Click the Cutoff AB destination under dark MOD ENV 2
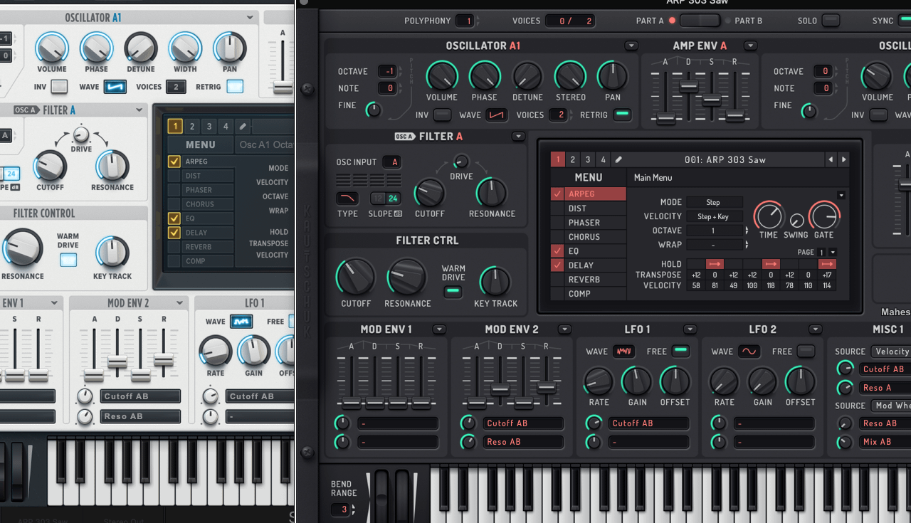 pyautogui.click(x=523, y=423)
